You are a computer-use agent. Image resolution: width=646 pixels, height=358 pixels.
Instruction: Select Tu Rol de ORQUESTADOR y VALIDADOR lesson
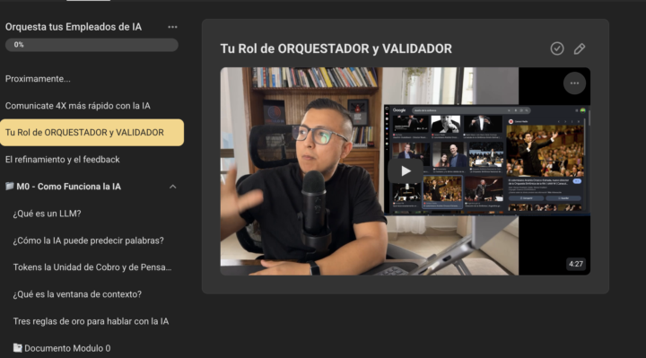point(92,133)
